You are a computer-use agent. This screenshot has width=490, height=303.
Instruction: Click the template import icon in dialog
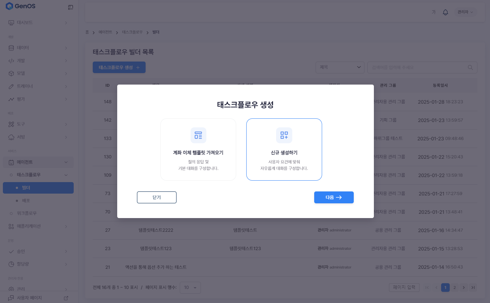click(198, 135)
